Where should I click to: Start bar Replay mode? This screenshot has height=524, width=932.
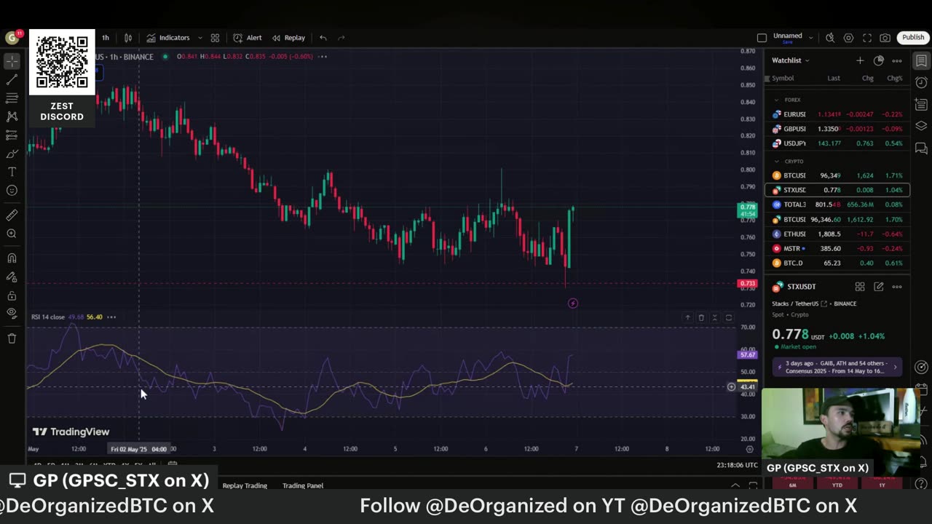pyautogui.click(x=289, y=38)
